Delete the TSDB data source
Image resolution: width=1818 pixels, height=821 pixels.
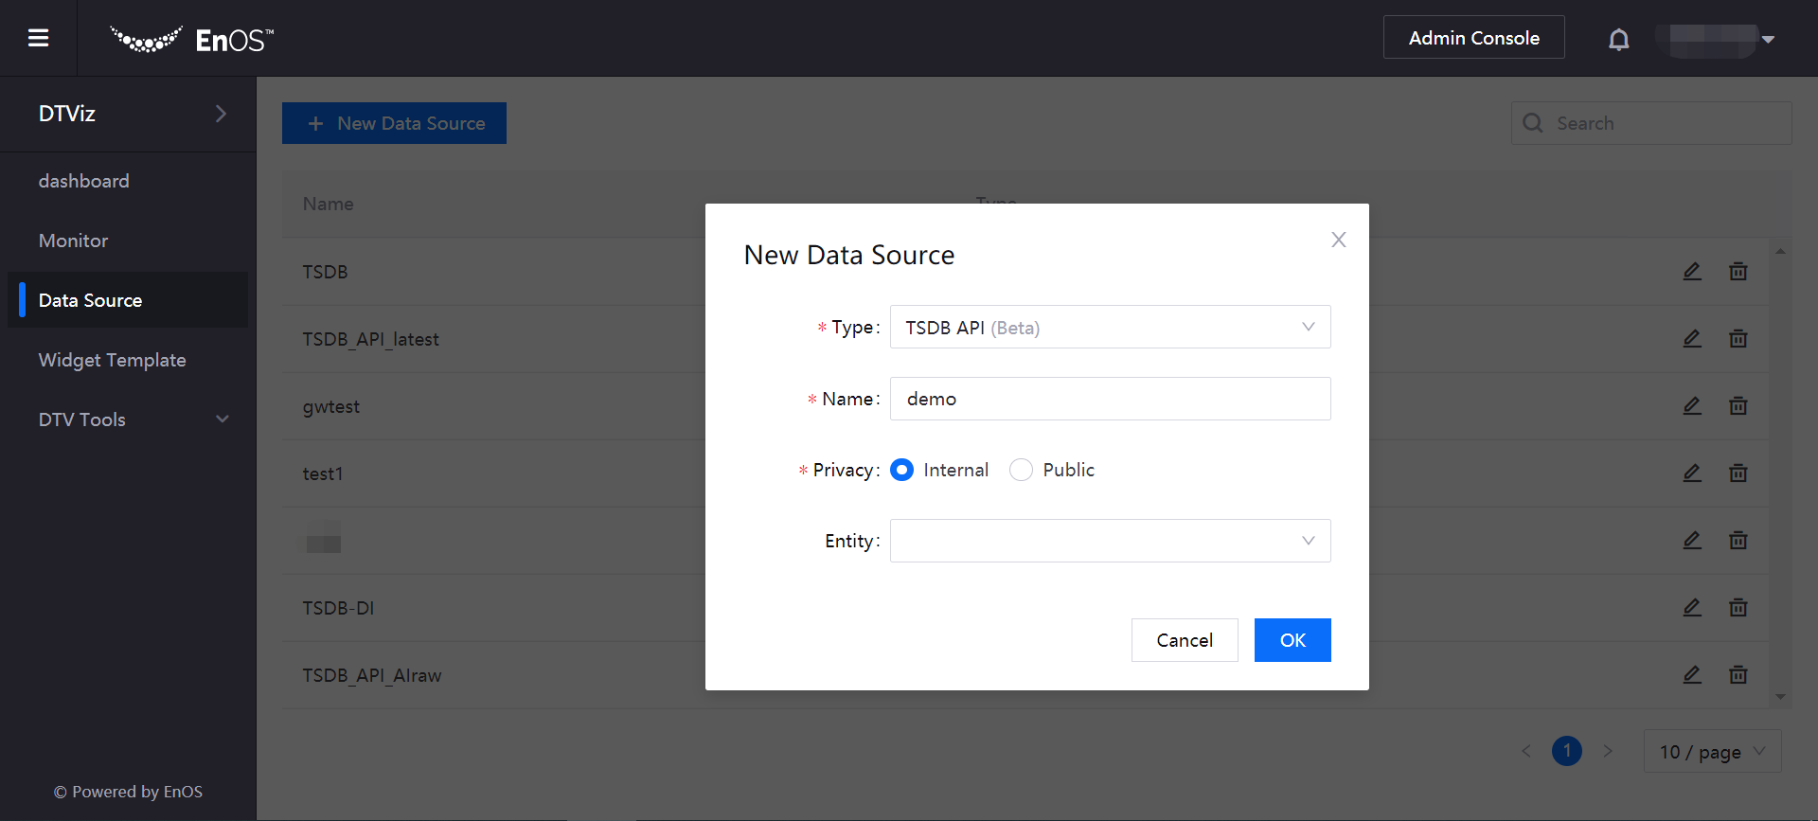pos(1738,271)
